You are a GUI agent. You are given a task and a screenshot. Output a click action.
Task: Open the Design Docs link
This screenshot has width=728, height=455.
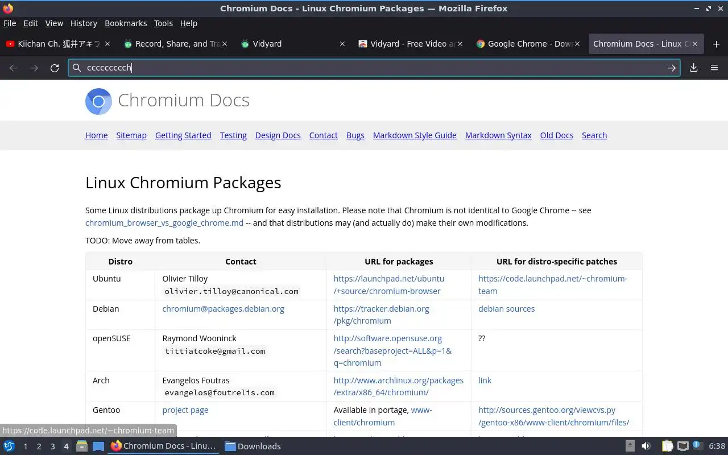pos(278,135)
